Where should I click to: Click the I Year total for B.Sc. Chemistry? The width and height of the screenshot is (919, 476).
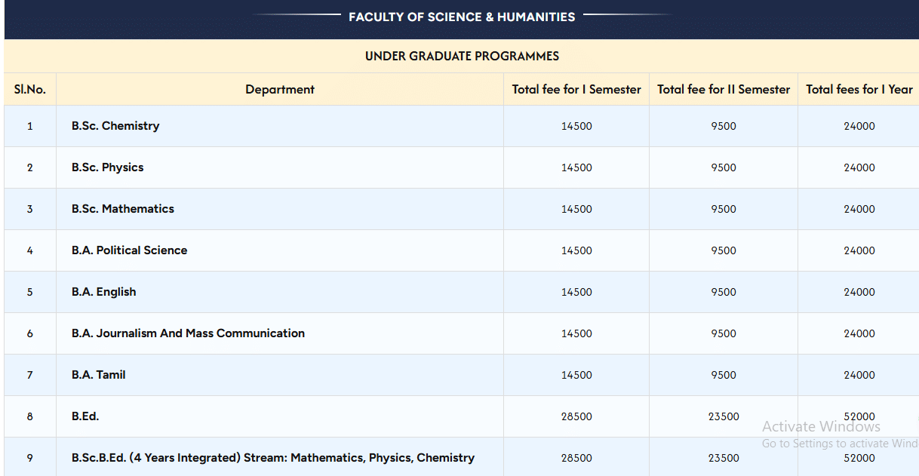tap(859, 126)
